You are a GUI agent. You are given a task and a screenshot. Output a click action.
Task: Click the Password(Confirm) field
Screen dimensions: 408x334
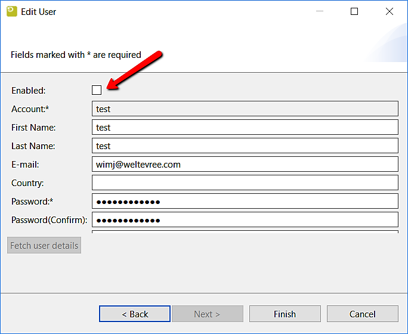245,219
